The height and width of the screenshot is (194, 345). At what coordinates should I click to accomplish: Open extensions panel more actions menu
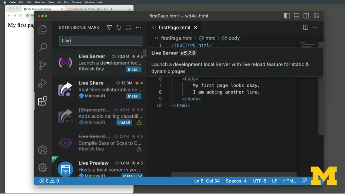(x=138, y=27)
